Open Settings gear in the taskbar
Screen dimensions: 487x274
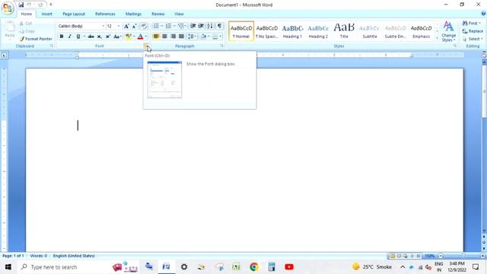(184, 267)
